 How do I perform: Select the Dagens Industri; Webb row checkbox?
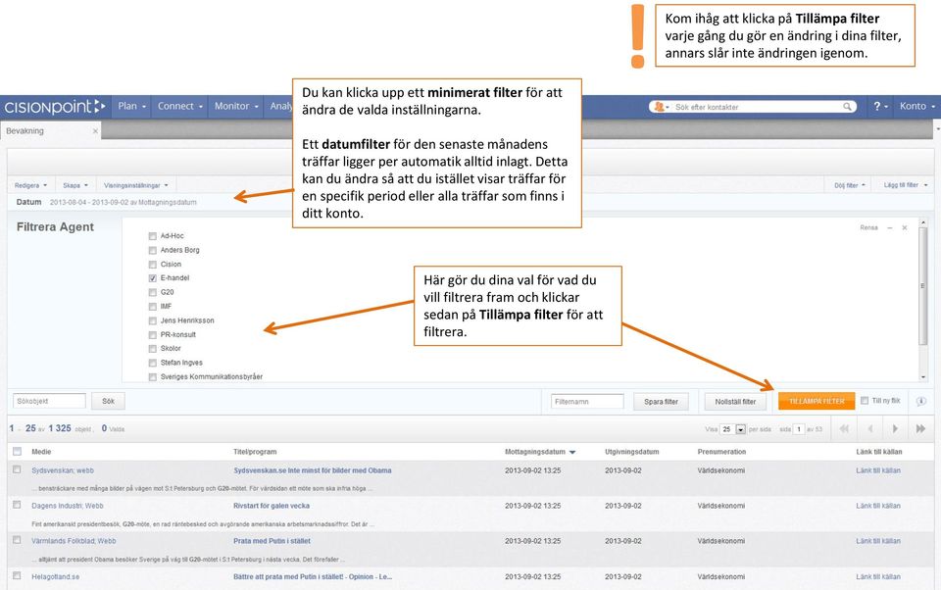coord(17,505)
